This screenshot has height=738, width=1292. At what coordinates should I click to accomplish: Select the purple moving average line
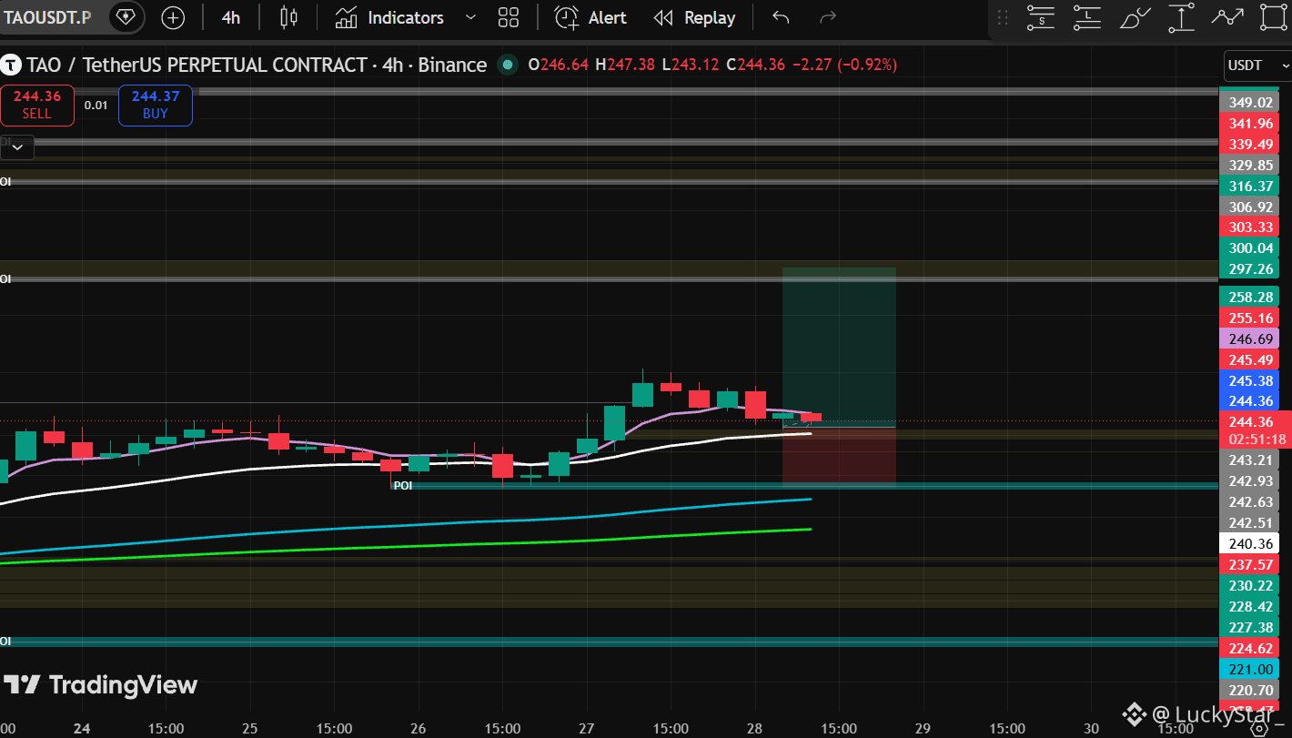673,414
